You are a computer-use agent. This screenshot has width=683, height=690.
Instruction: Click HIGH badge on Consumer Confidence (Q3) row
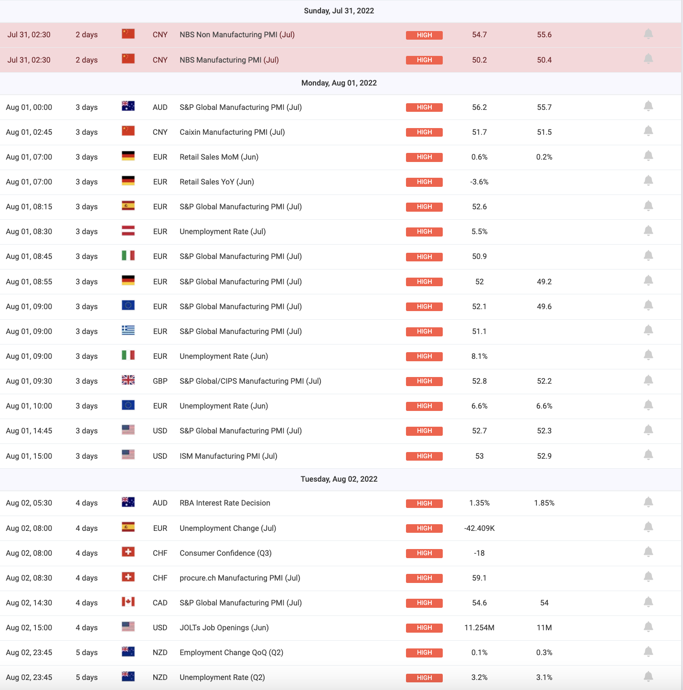424,553
